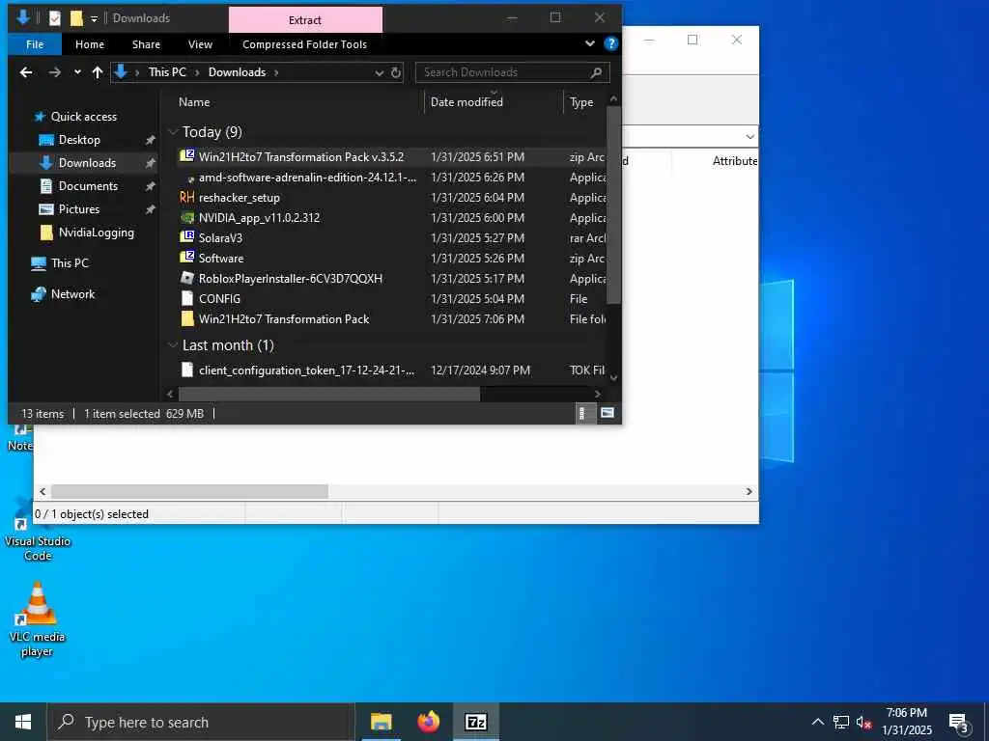Open Firefox from the taskbar

tap(429, 722)
